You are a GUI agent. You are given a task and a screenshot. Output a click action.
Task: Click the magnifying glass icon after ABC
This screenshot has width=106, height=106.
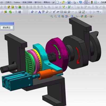click(x=47, y=12)
